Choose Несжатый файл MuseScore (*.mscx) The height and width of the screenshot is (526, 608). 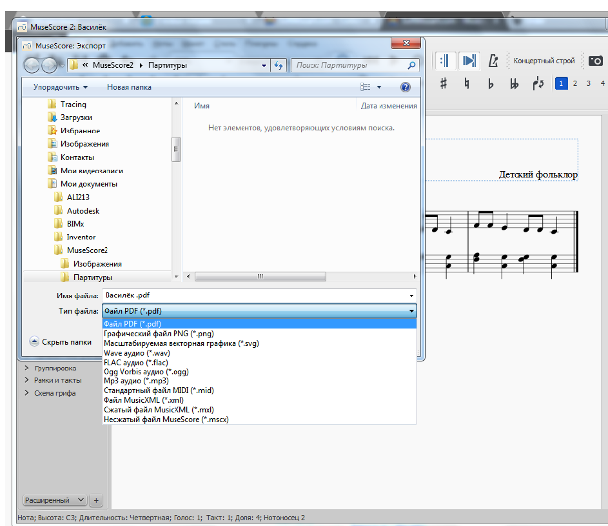click(x=259, y=420)
